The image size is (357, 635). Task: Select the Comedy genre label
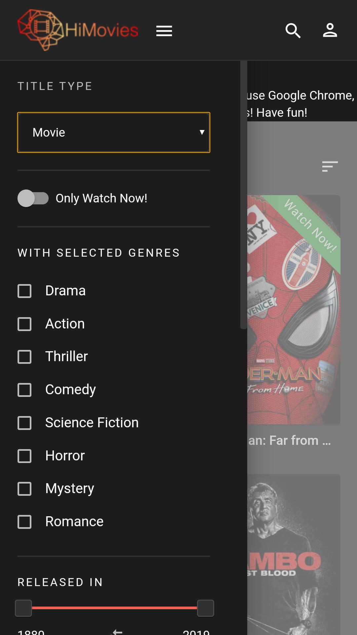coord(70,390)
